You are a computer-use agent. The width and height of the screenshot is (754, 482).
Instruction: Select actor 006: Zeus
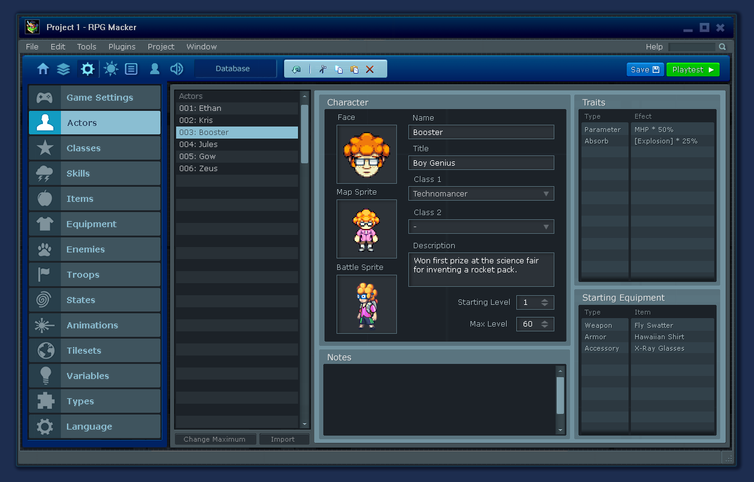point(237,169)
